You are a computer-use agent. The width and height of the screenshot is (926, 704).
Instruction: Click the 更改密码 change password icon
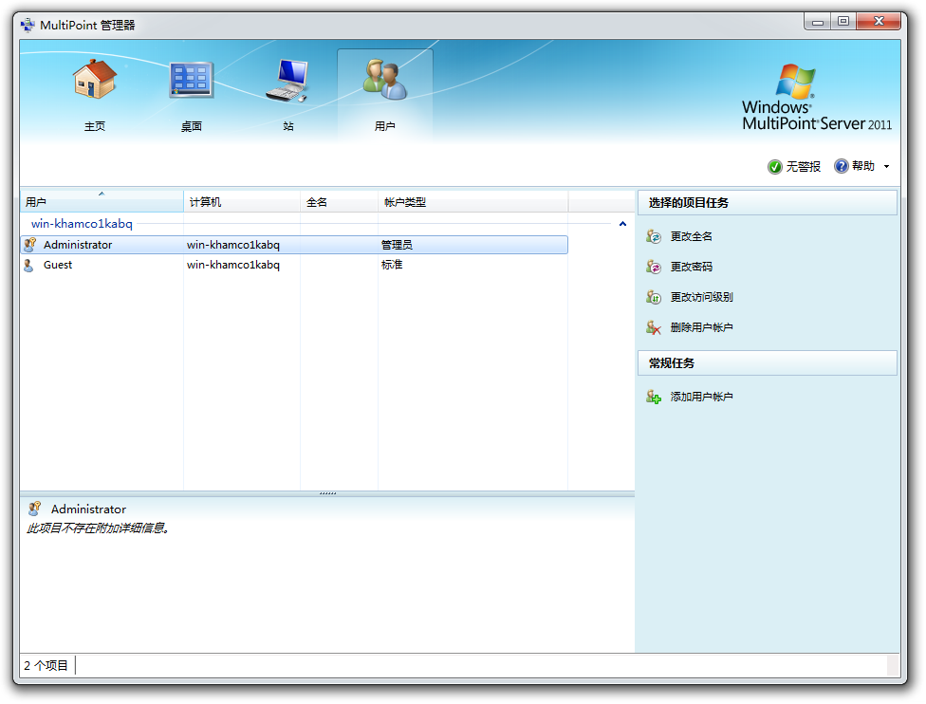[653, 267]
